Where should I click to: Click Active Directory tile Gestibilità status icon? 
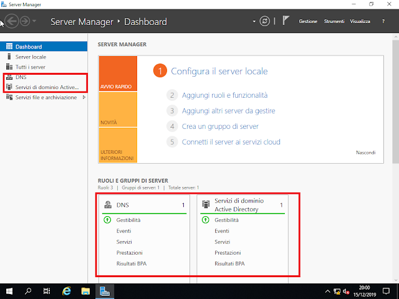[205, 220]
